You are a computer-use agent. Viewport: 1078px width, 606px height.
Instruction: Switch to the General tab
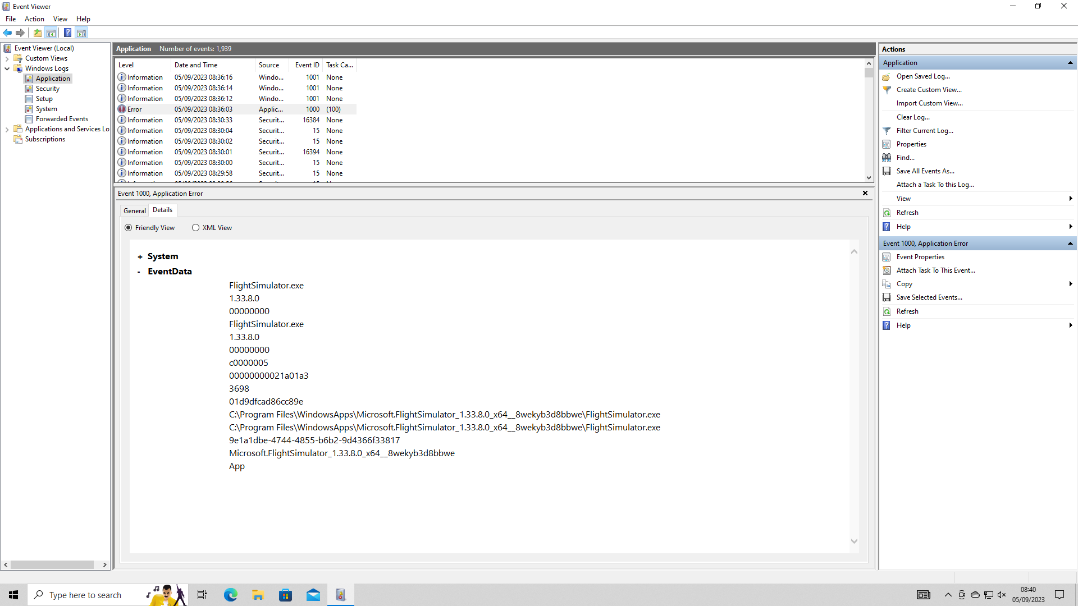[x=135, y=211]
